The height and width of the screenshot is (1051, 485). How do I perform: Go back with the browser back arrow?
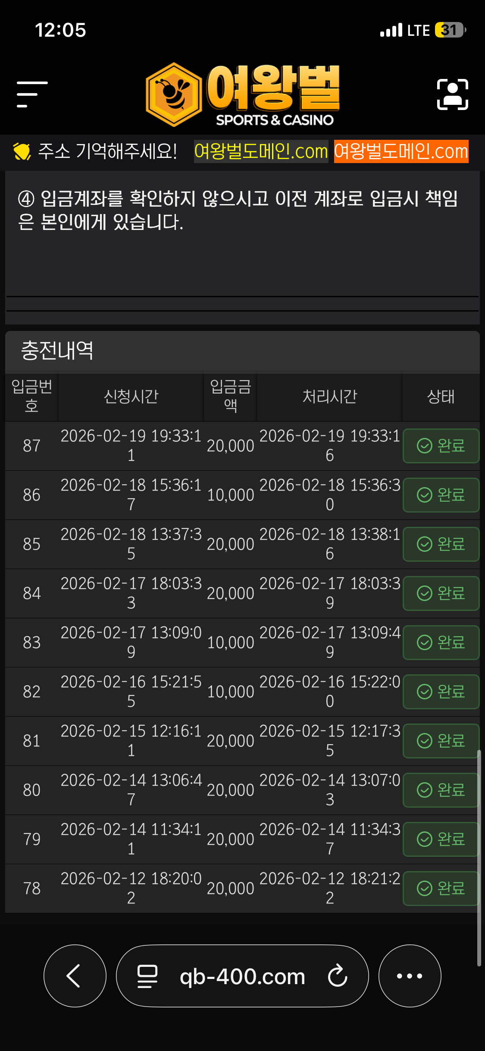pos(75,975)
